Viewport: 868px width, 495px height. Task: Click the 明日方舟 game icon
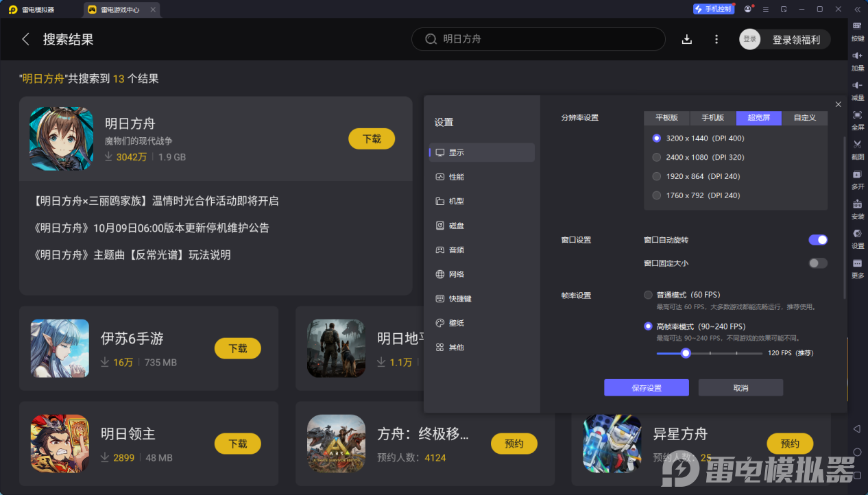coord(62,138)
